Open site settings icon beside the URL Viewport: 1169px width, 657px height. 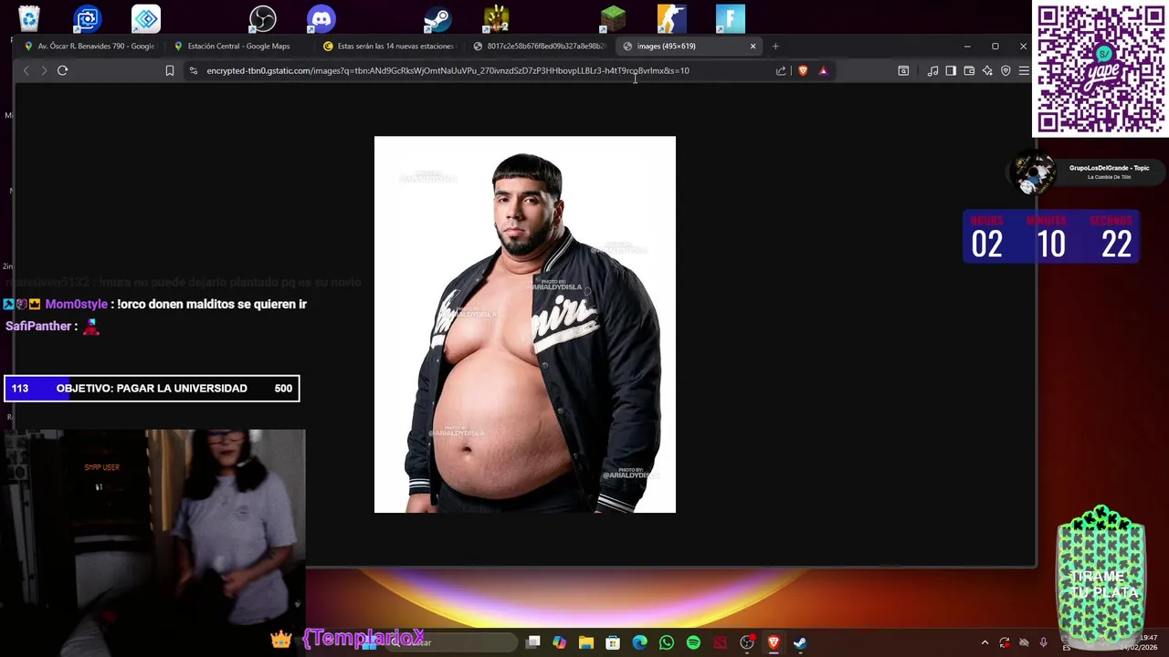pos(193,70)
